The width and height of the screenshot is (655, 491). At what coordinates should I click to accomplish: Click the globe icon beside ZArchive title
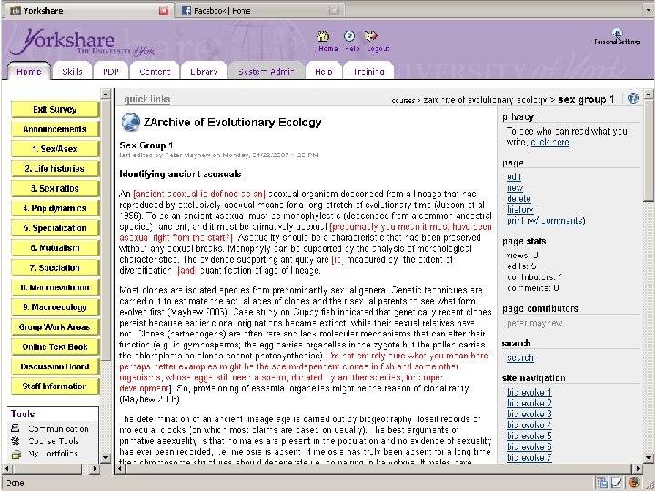click(130, 122)
